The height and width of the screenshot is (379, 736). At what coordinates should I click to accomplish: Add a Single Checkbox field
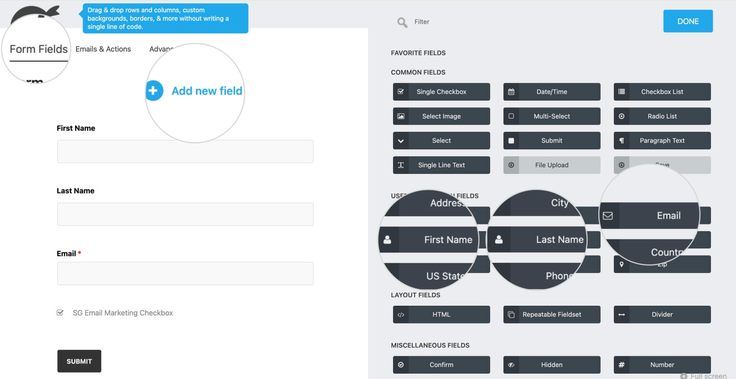[441, 92]
